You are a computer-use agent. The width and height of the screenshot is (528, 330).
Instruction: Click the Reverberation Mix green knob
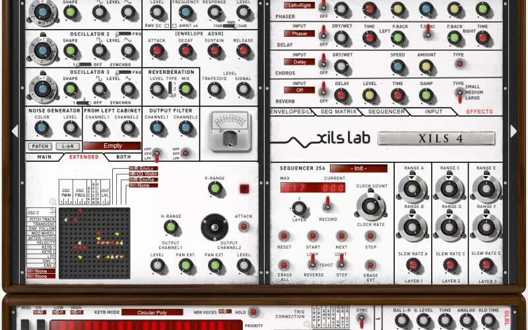click(x=185, y=89)
